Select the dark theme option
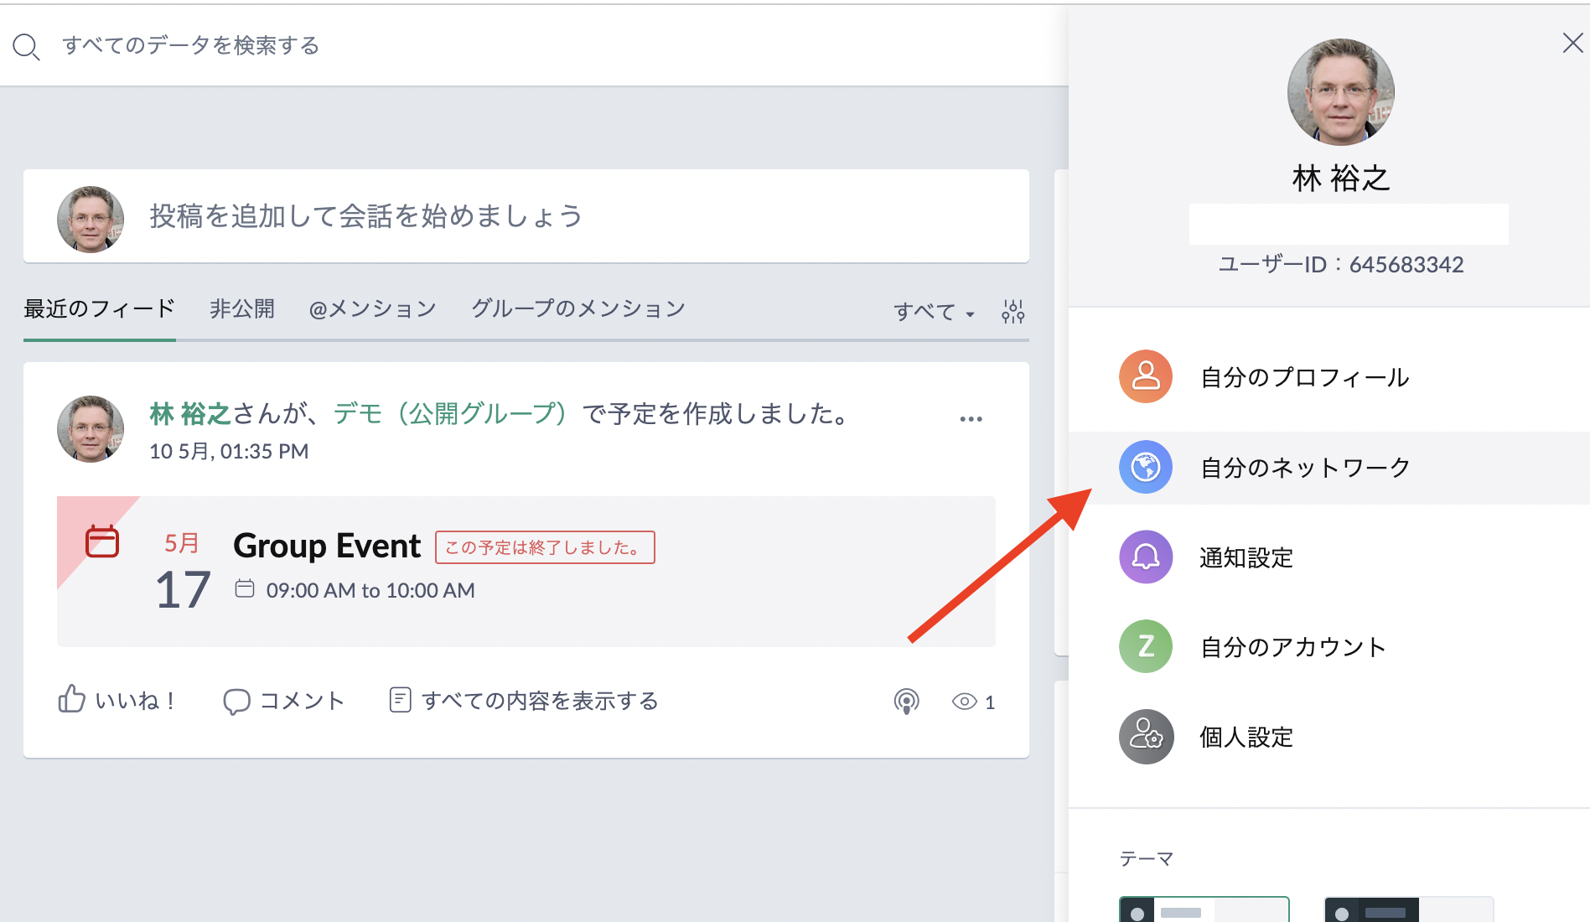Viewport: 1590px width, 922px height. pos(1408,910)
